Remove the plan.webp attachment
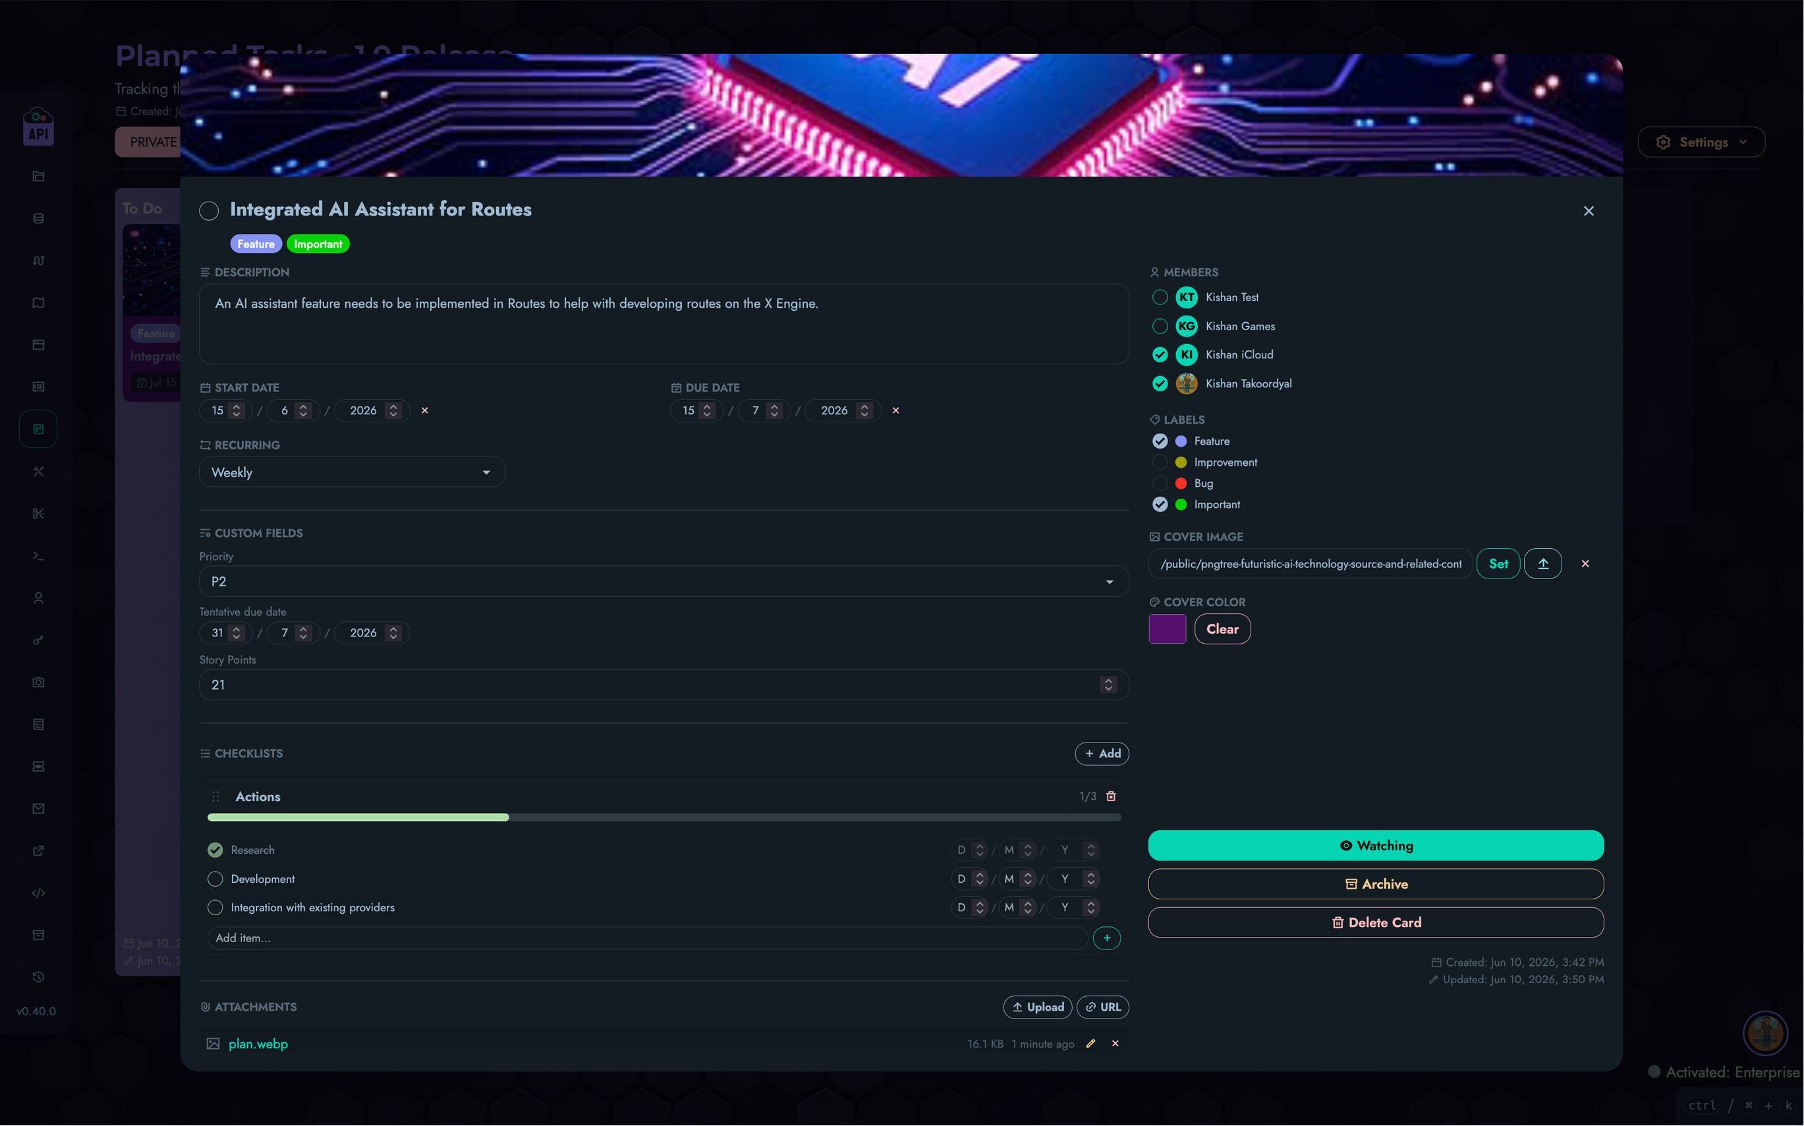Image resolution: width=1804 pixels, height=1126 pixels. (1115, 1044)
